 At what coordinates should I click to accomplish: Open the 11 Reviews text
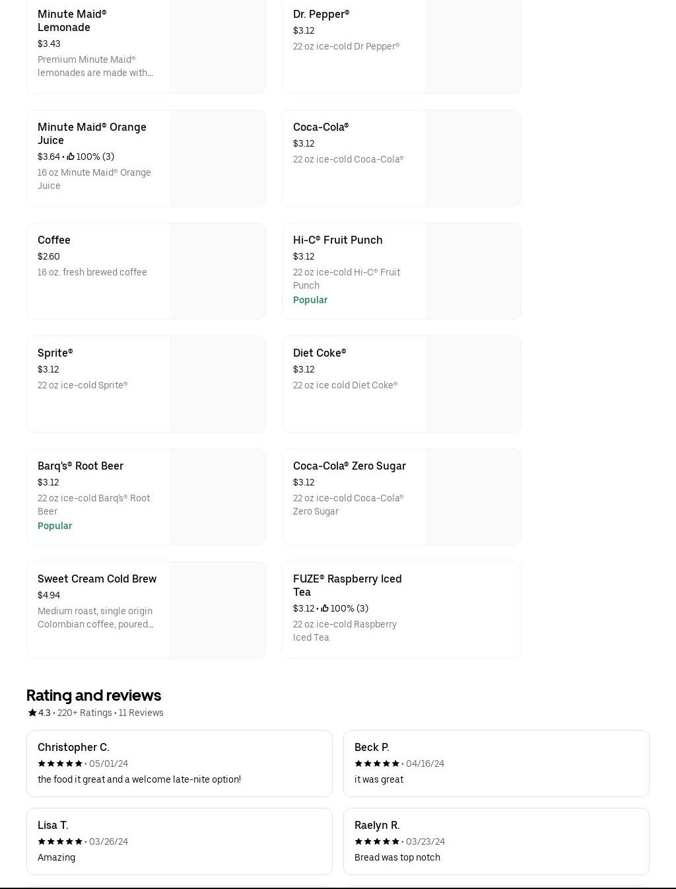[x=141, y=713]
